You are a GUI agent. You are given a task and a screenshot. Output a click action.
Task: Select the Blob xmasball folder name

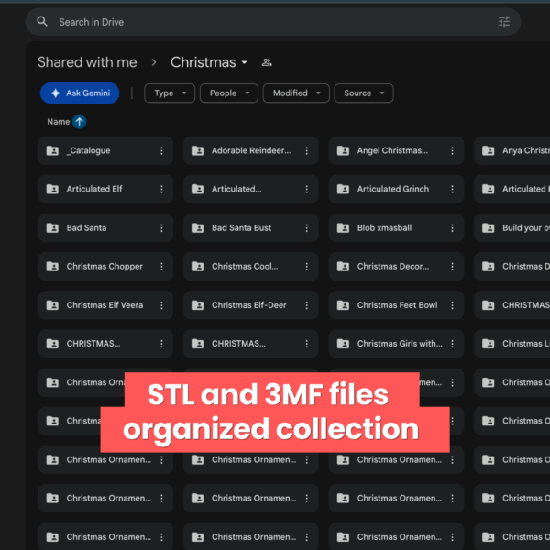(x=384, y=228)
